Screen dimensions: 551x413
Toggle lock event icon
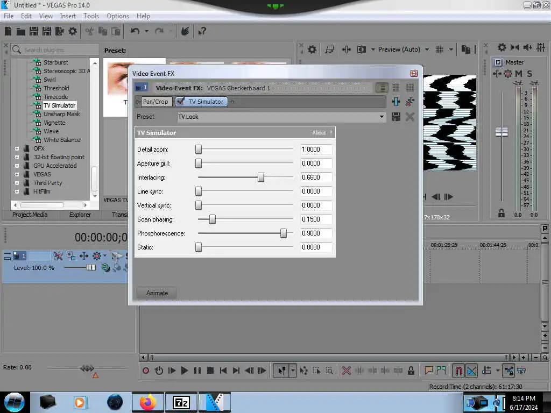411,371
